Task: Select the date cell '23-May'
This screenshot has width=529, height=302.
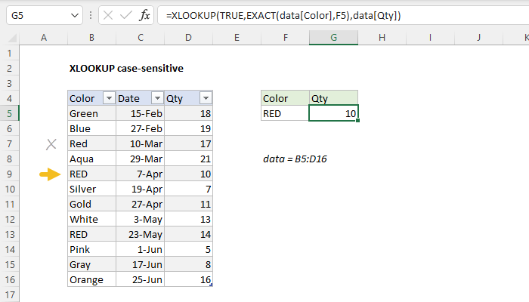Action: tap(140, 234)
